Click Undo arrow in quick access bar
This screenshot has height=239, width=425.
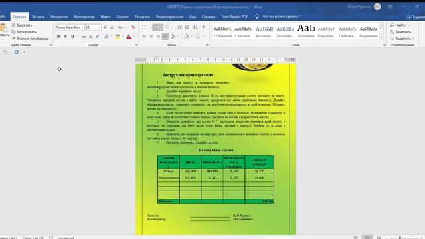click(x=5, y=52)
